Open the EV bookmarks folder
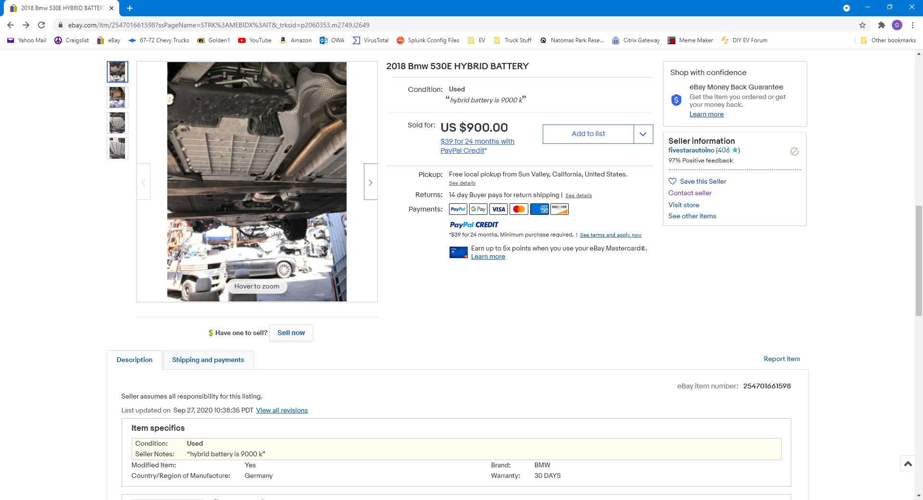The image size is (923, 500). pyautogui.click(x=476, y=40)
